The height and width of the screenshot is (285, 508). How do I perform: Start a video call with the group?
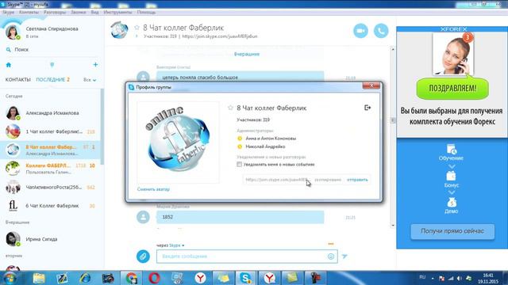pyautogui.click(x=360, y=31)
